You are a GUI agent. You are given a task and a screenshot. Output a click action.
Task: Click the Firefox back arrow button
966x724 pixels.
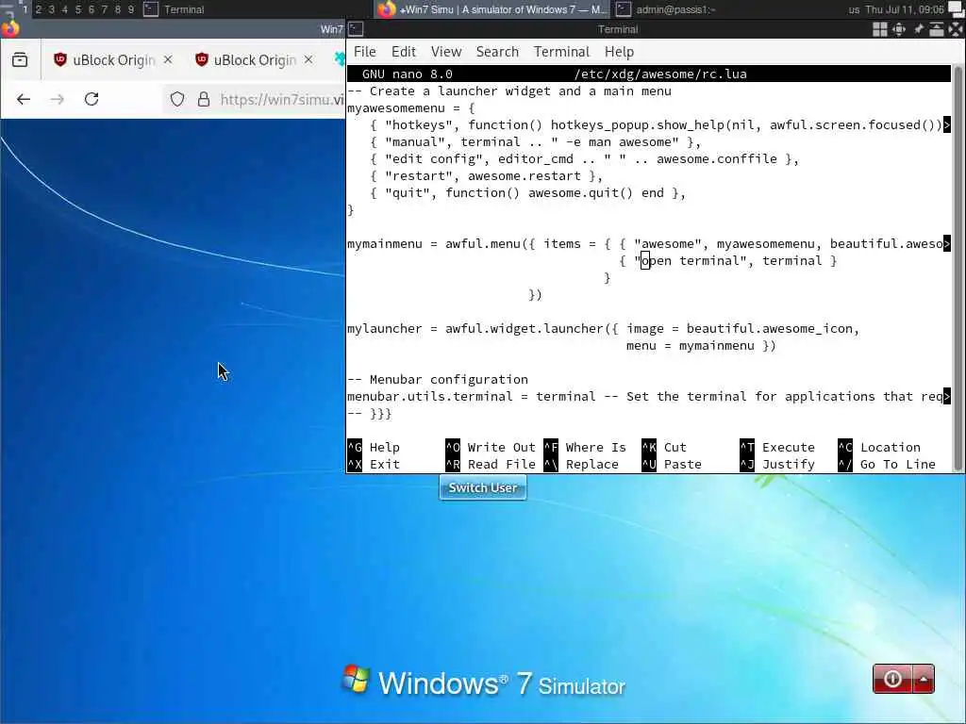[x=24, y=99]
